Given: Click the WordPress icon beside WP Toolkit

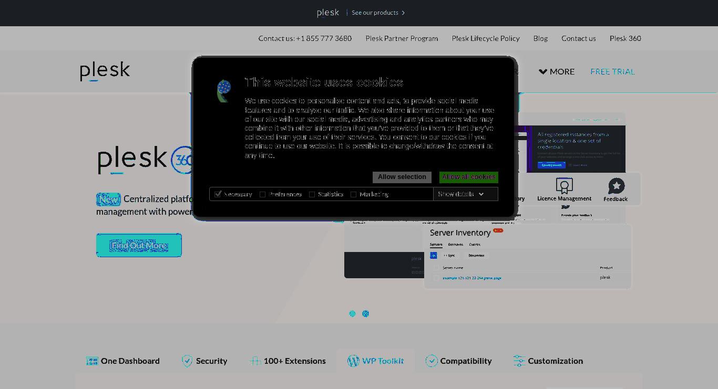Looking at the screenshot, I should coord(353,361).
